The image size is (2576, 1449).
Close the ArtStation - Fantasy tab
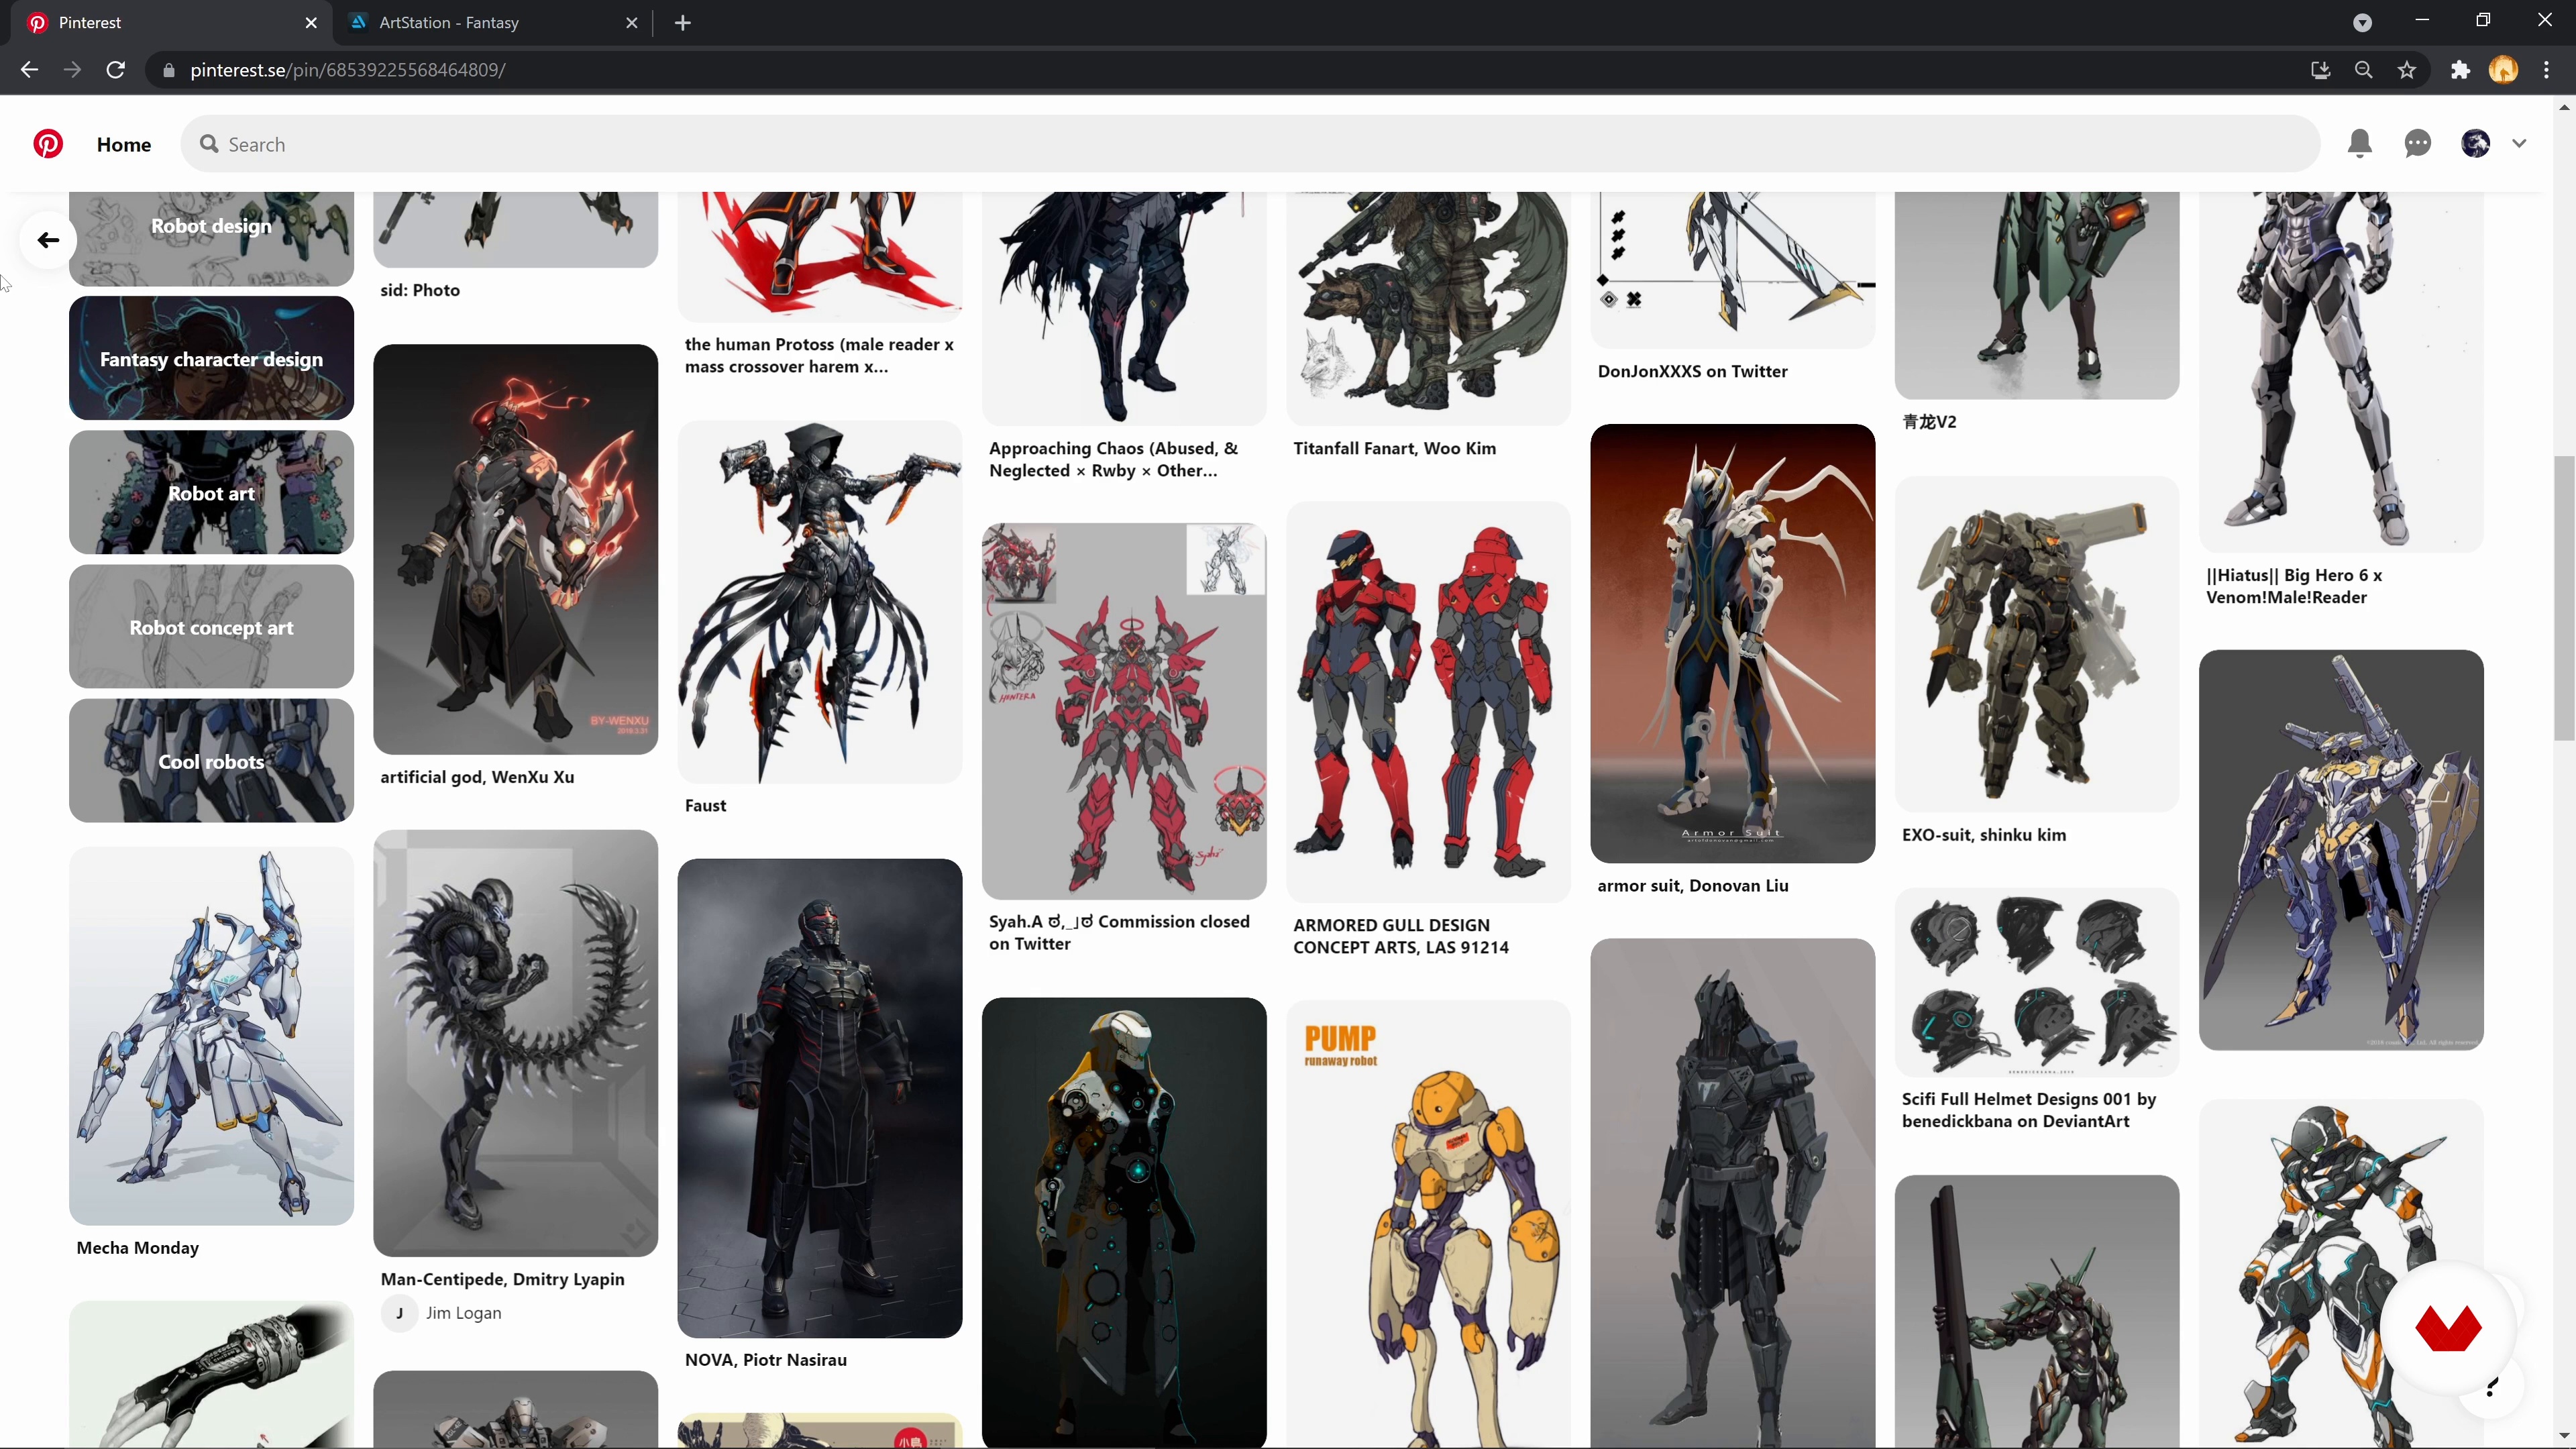tap(632, 23)
